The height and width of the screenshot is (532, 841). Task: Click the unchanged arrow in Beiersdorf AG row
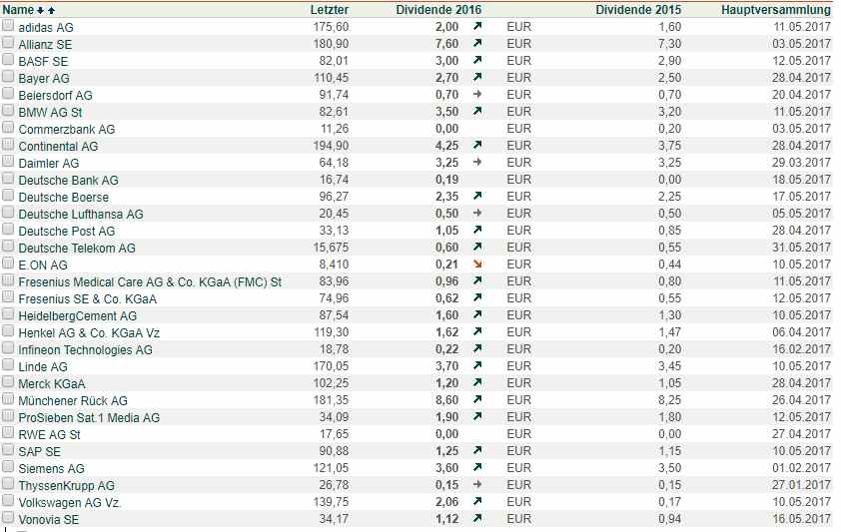[x=477, y=94]
